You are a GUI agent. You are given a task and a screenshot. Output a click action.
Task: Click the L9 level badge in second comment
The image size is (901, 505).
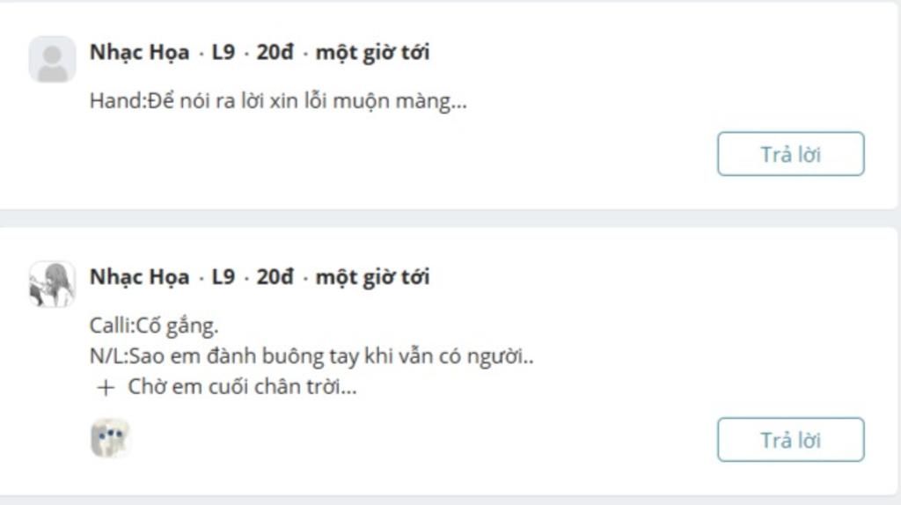pos(223,277)
